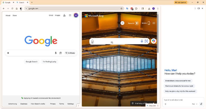206x109 pixels.
Task: Open Chrome's three-dot menu in toolbar
Action: (x=158, y=8)
